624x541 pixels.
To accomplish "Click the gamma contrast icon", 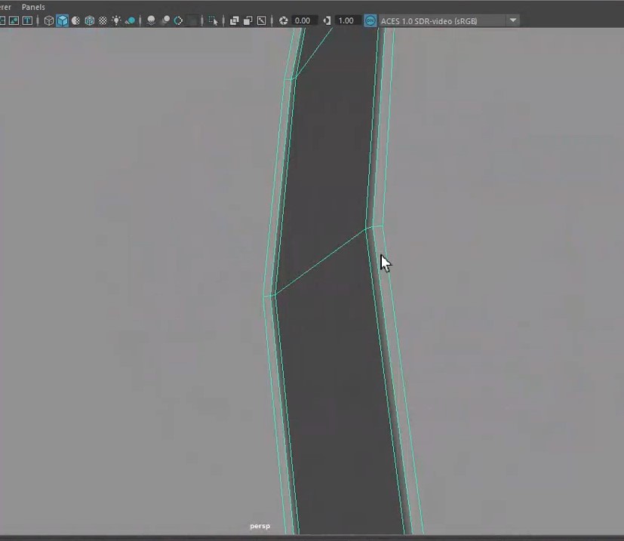I will click(327, 20).
